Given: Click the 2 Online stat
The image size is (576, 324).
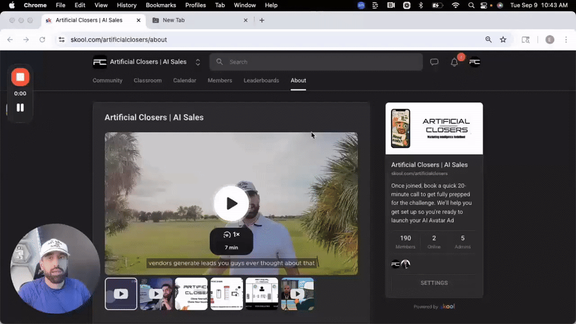Looking at the screenshot, I should coord(434,242).
